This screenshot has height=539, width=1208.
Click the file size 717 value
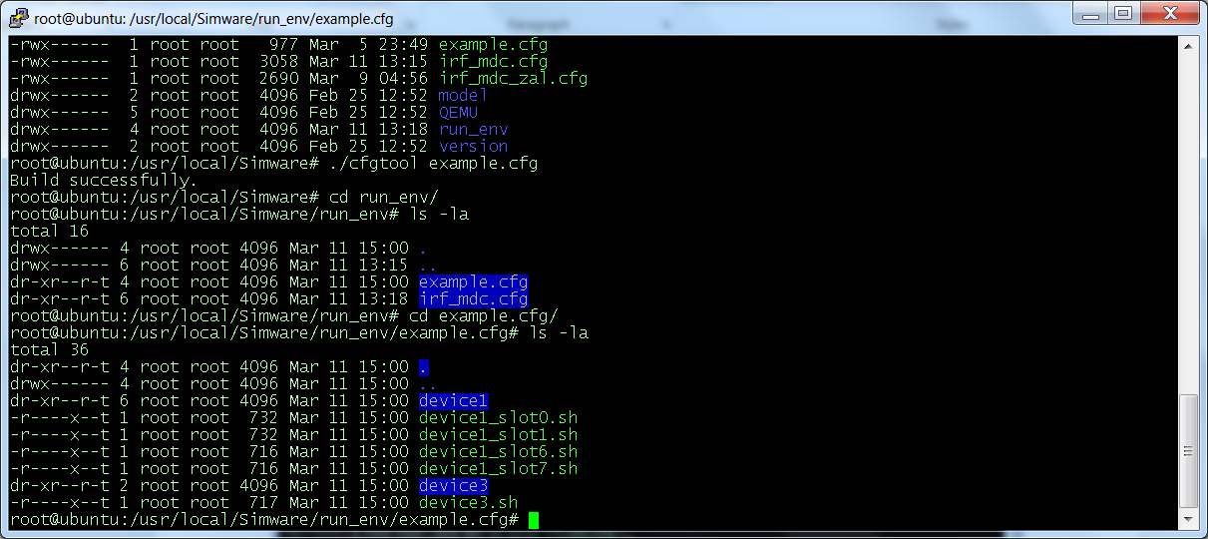263,503
